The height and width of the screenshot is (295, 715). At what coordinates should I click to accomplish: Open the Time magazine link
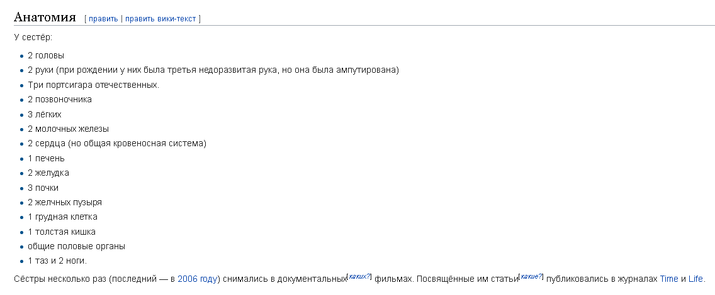pyautogui.click(x=669, y=279)
